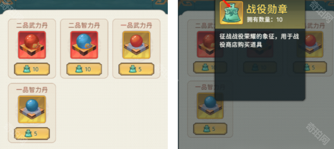Select the 一品智力丹 blue pill icon in left panel

pyautogui.click(x=32, y=109)
